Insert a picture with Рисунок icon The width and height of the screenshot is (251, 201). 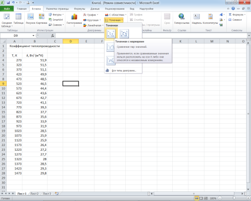[x=31, y=19]
